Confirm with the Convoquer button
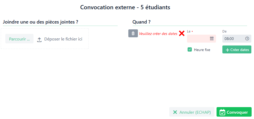This screenshot has height=119, width=254. pos(234,112)
